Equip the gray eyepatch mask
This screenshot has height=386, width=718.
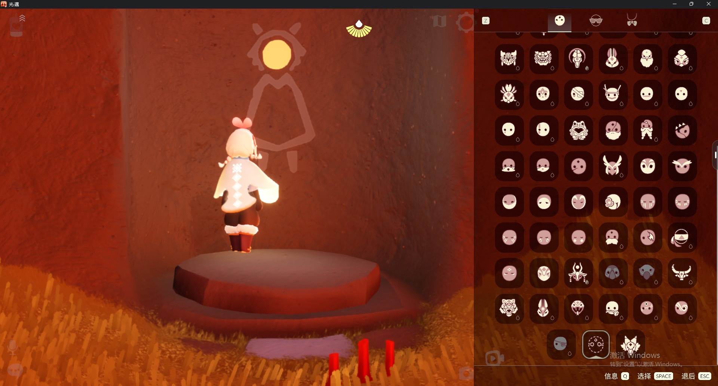561,344
